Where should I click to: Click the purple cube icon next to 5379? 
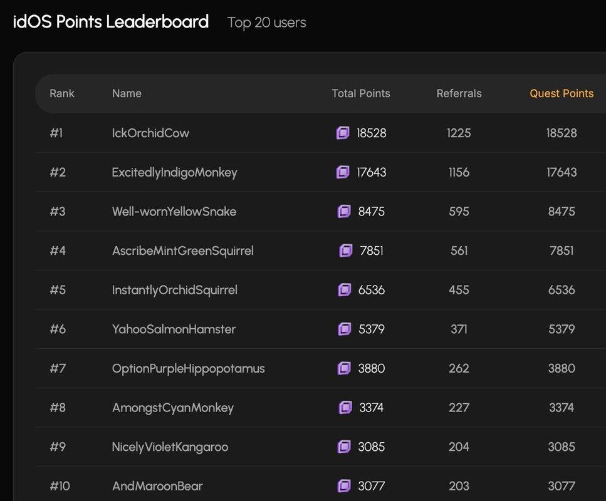pyautogui.click(x=344, y=329)
